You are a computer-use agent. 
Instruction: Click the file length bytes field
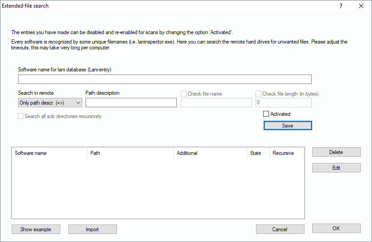[283, 103]
